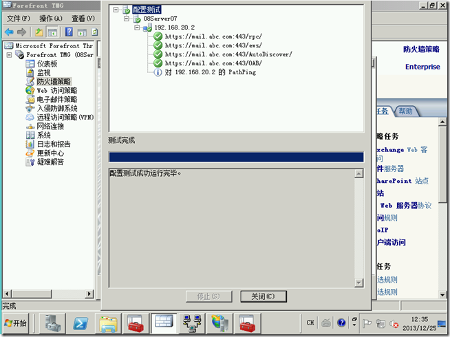Open the 操作(A) menu
The height and width of the screenshot is (337, 450).
tap(51, 19)
